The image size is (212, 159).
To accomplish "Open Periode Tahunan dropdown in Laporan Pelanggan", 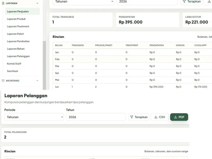I will (34, 117).
